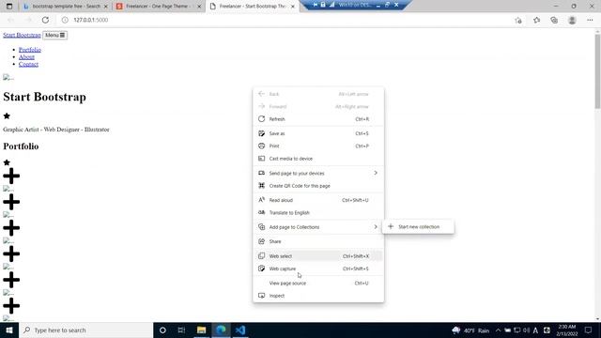The image size is (601, 338).
Task: Click the Windows Start button
Action: pos(9,330)
